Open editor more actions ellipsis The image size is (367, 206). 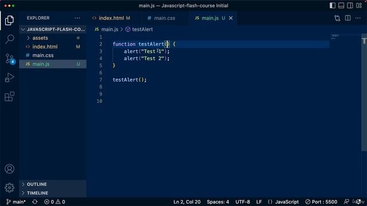[358, 18]
